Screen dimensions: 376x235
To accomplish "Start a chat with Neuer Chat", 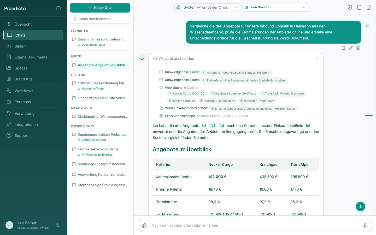I will click(x=100, y=8).
